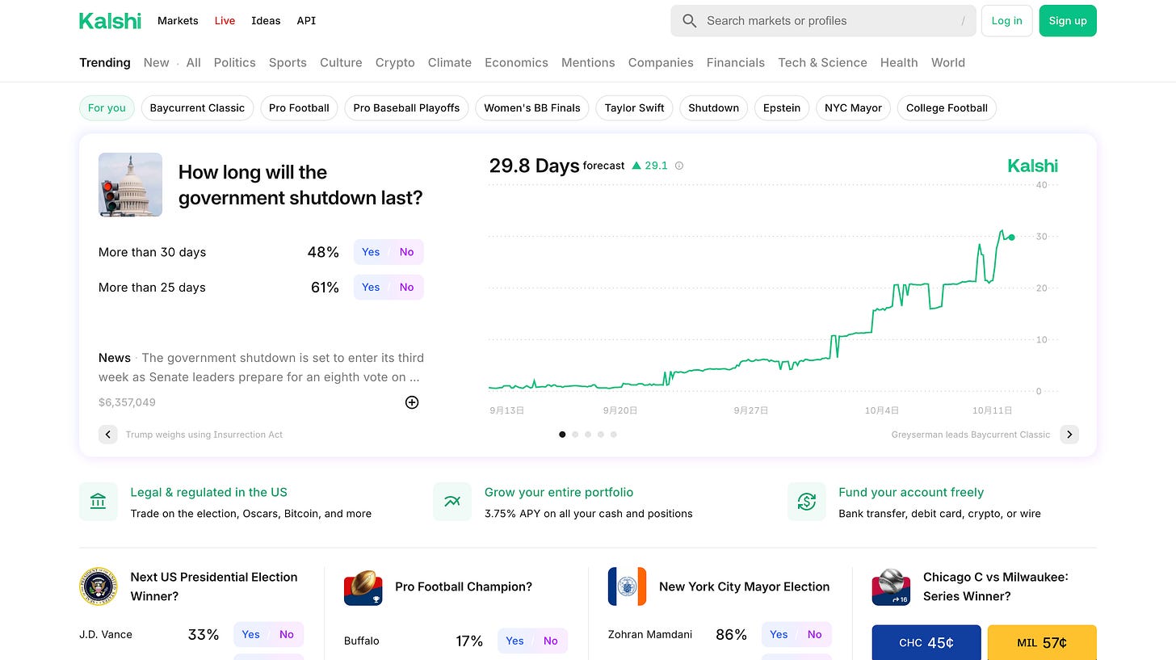Click Yes for J.D. Vance
This screenshot has width=1176, height=660.
(x=251, y=634)
